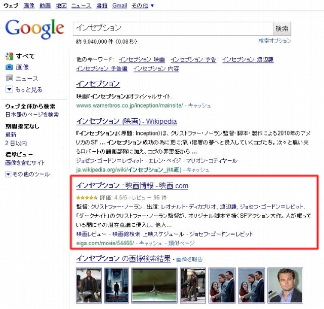
Task: Open Gmail in the top navigation bar
Action: [119, 6]
